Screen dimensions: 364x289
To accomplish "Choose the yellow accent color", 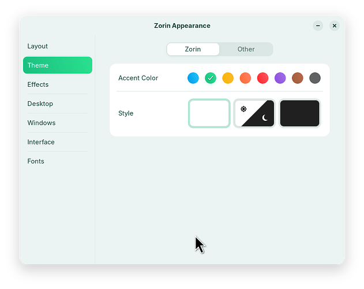I will coord(228,78).
